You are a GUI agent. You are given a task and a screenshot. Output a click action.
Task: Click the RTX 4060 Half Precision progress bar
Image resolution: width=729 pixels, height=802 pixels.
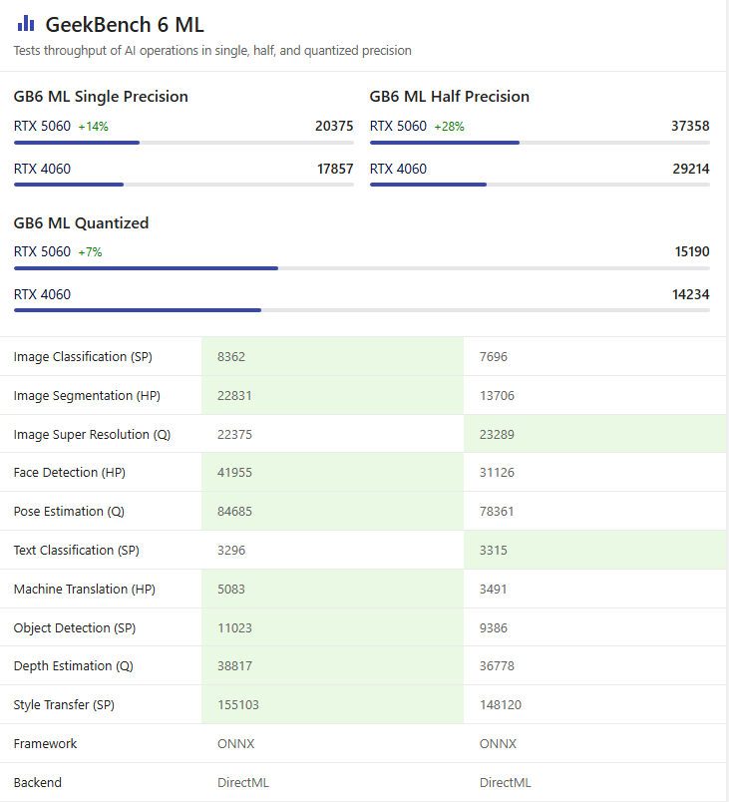(x=540, y=185)
